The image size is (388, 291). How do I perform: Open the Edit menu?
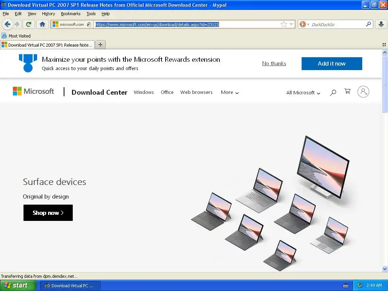(18, 14)
